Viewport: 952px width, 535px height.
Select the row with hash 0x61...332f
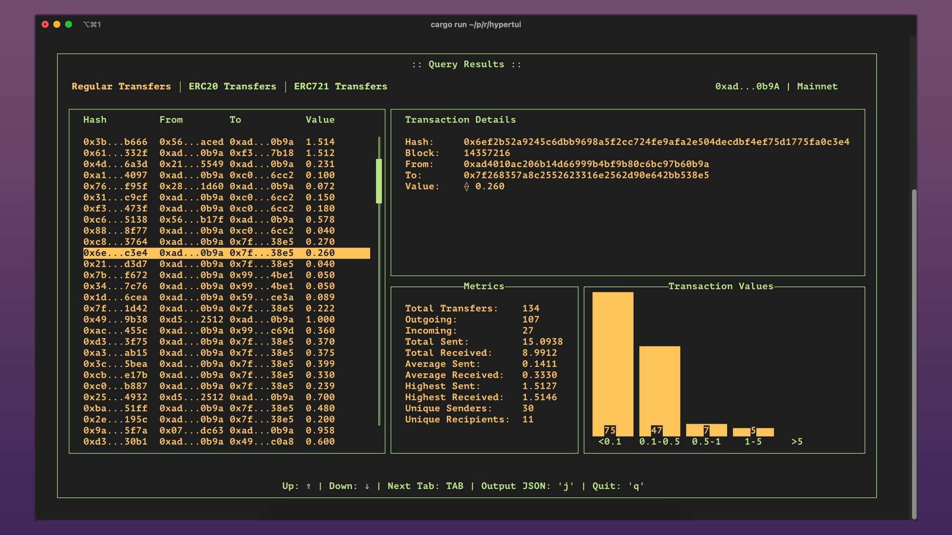tap(227, 153)
